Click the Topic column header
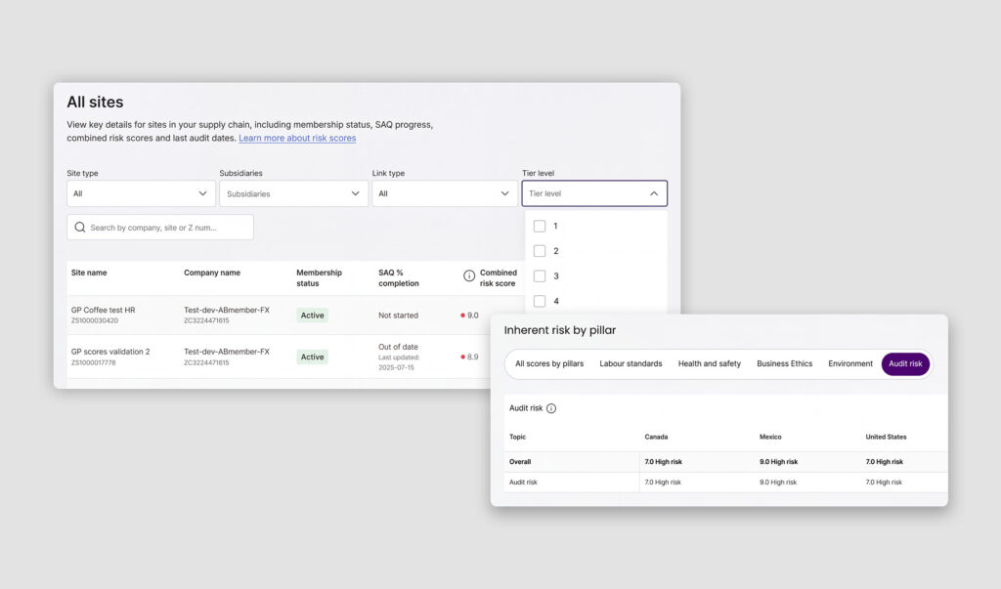Screen dimensions: 1001x589 point(518,438)
